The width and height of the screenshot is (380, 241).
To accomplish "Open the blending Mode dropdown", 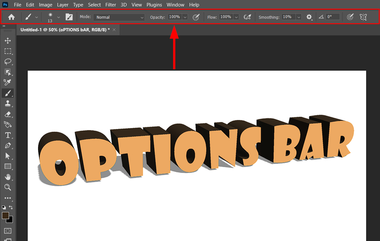I will click(119, 17).
